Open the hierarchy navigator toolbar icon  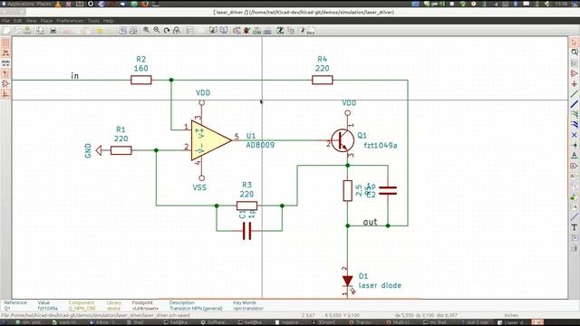pyautogui.click(x=190, y=31)
